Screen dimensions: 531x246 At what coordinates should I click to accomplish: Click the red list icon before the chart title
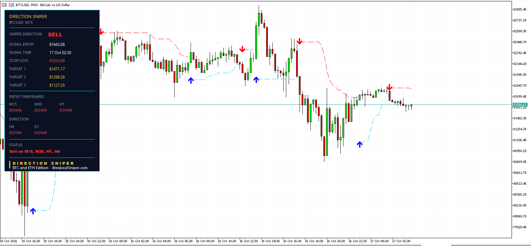point(4,5)
